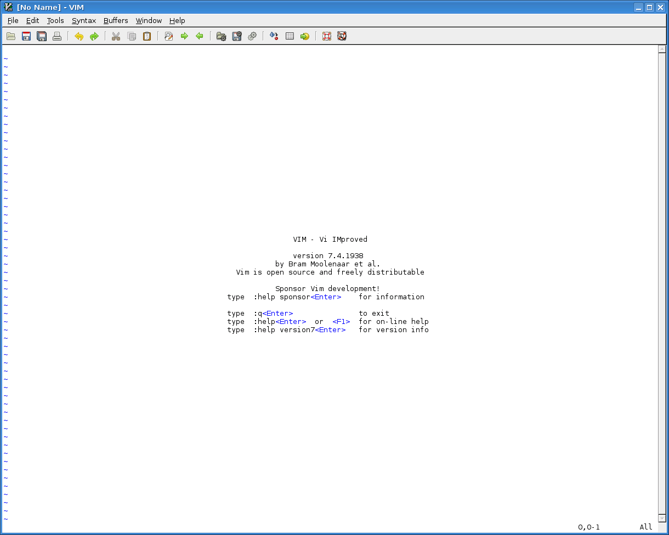669x535 pixels.
Task: Open the Window menu
Action: pyautogui.click(x=149, y=20)
